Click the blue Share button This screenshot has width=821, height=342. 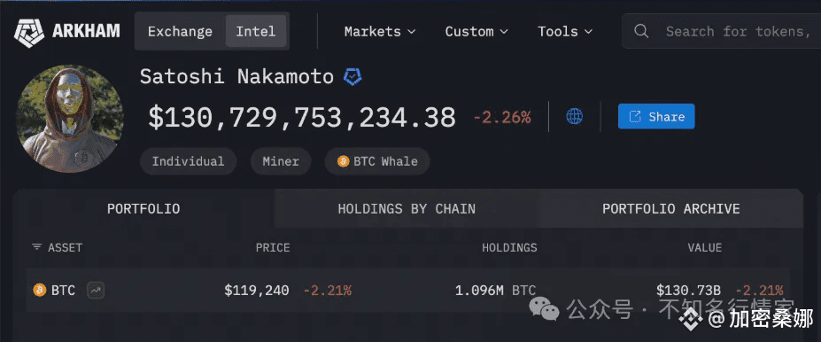pos(656,116)
